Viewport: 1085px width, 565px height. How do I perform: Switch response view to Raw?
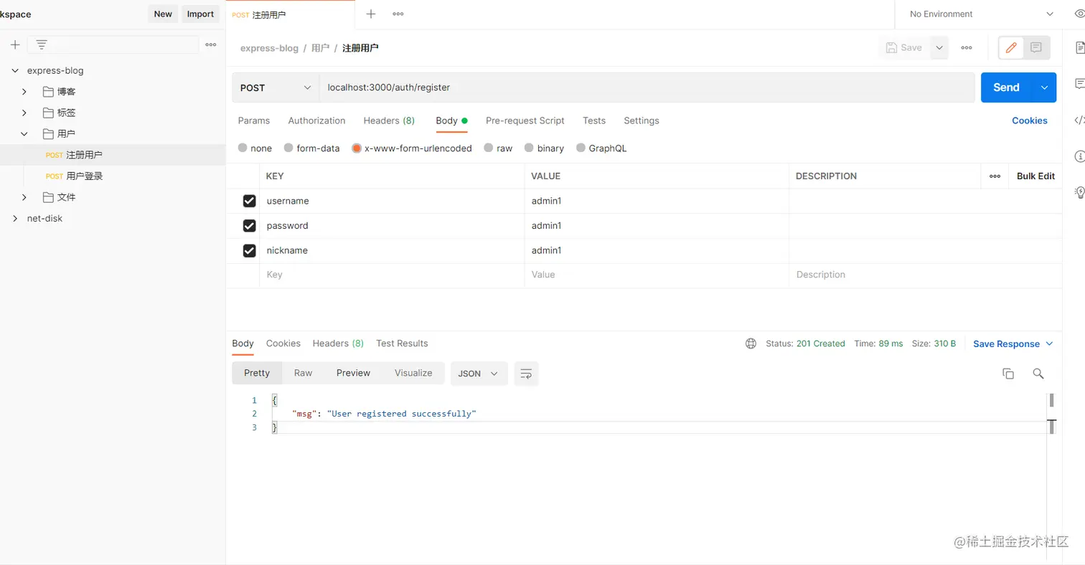point(303,373)
